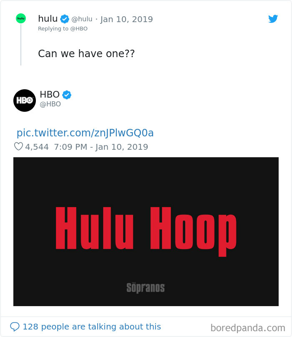The height and width of the screenshot is (337, 292).
Task: Open the 7:09 PM - Jan 10, 2019 timestamp
Action: (x=101, y=147)
